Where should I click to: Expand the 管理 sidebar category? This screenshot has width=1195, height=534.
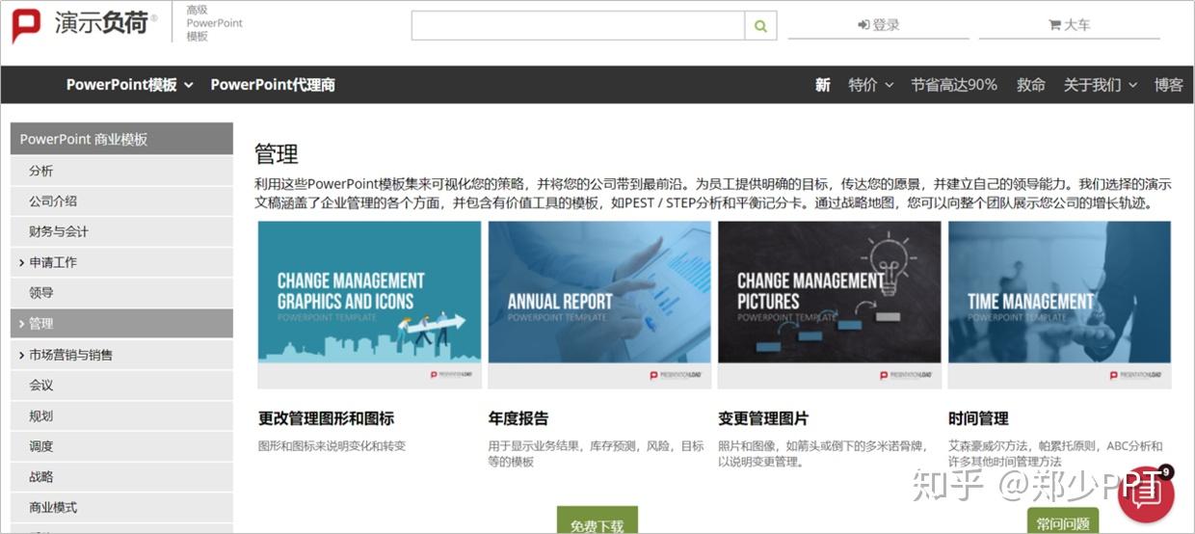point(121,323)
